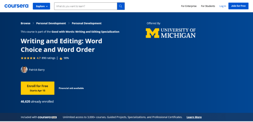Open the For Enterprise link

[189, 6]
